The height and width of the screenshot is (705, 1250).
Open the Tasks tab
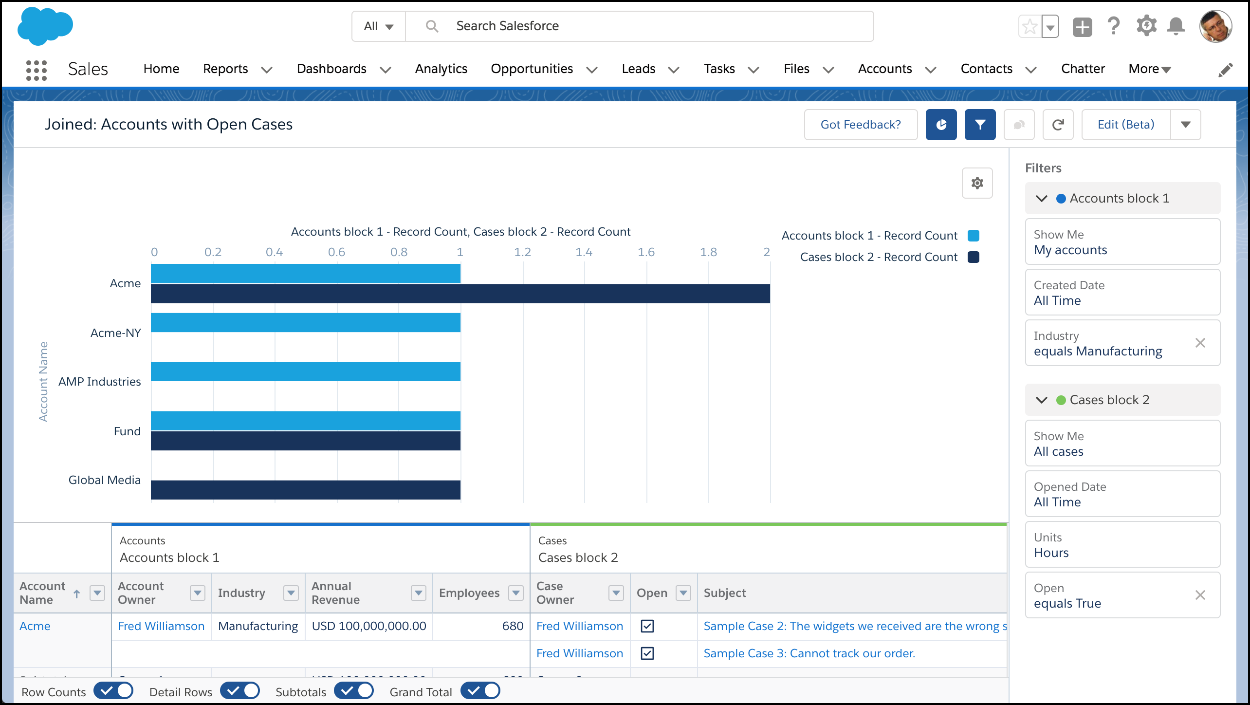coord(719,69)
